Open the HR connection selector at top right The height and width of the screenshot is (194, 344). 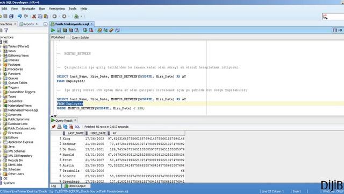tap(338, 30)
